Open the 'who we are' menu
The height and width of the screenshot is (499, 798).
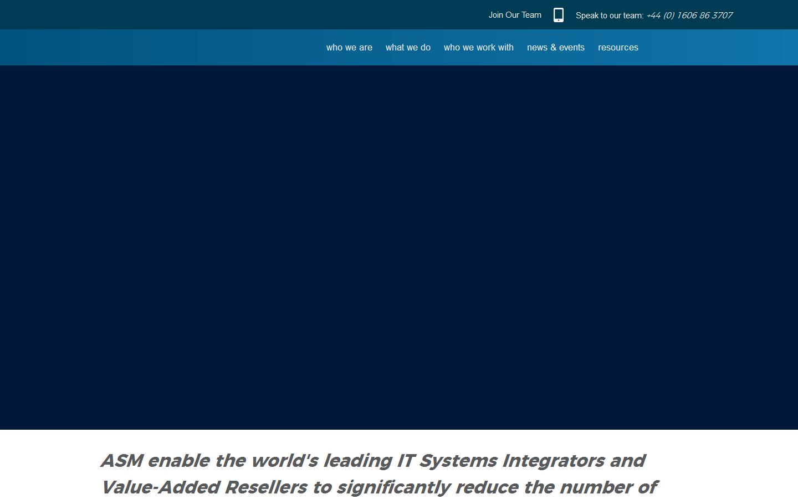coord(349,48)
